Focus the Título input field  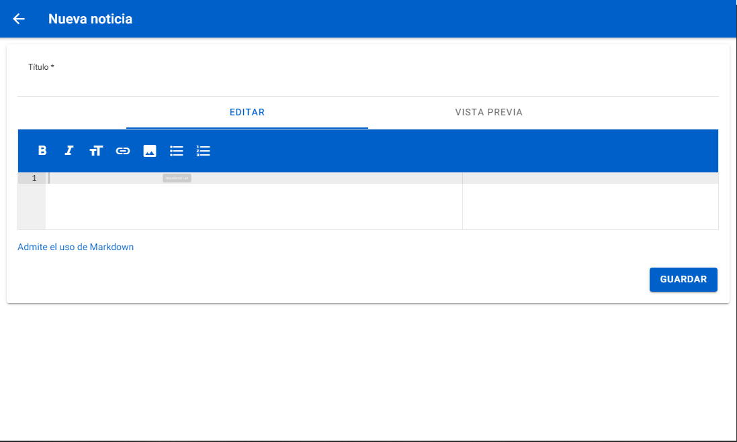click(367, 83)
